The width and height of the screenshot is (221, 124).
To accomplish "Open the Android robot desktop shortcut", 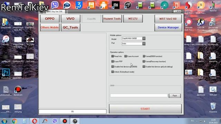I will pyautogui.click(x=104, y=5).
